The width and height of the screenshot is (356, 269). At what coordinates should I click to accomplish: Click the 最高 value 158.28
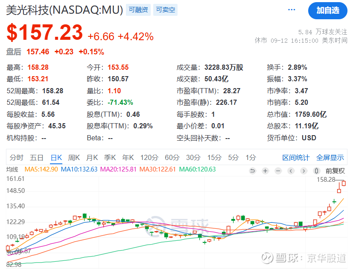click(38, 67)
